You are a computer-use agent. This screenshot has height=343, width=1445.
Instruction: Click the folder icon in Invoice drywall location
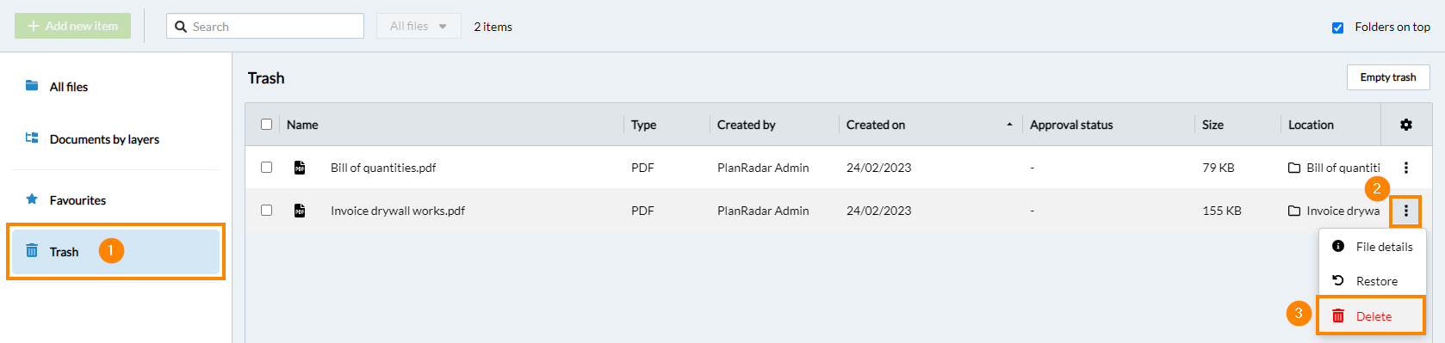1293,211
